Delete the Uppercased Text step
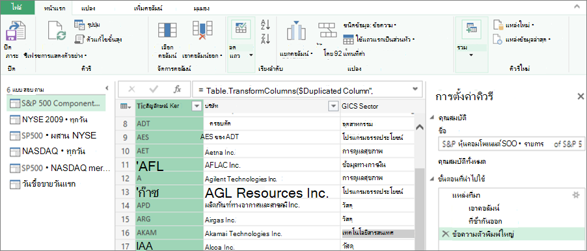This screenshot has width=587, height=251. pyautogui.click(x=446, y=234)
